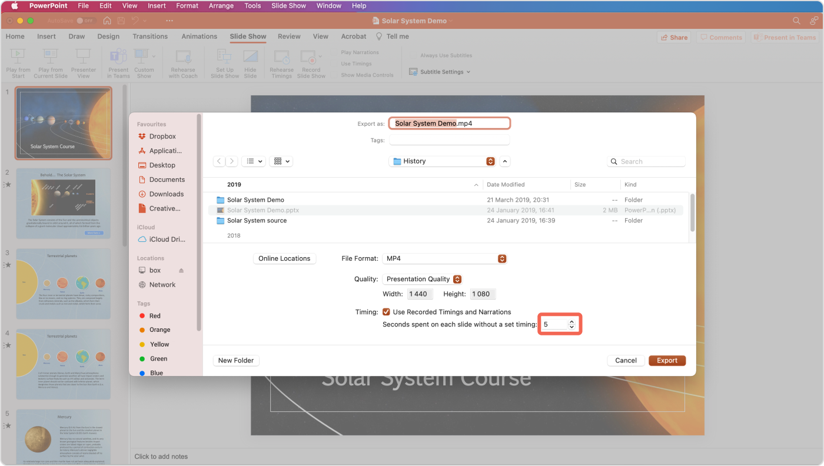This screenshot has height=466, width=824.
Task: Open Presenter View icon
Action: pos(84,57)
